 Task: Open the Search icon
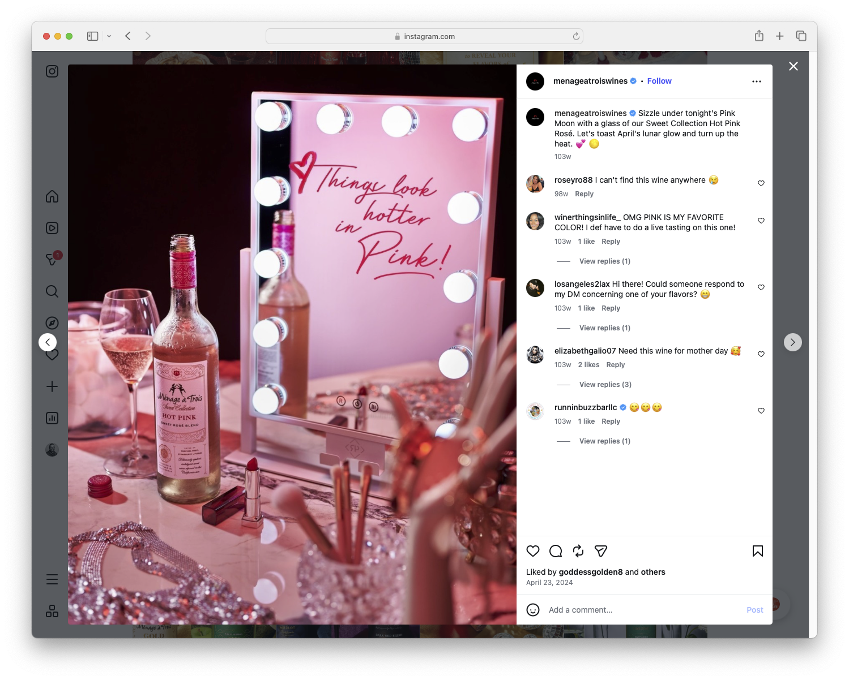coord(52,291)
